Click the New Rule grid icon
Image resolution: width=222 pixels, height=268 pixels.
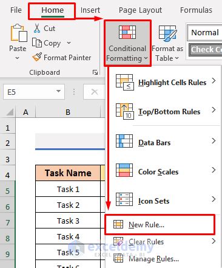(118, 224)
